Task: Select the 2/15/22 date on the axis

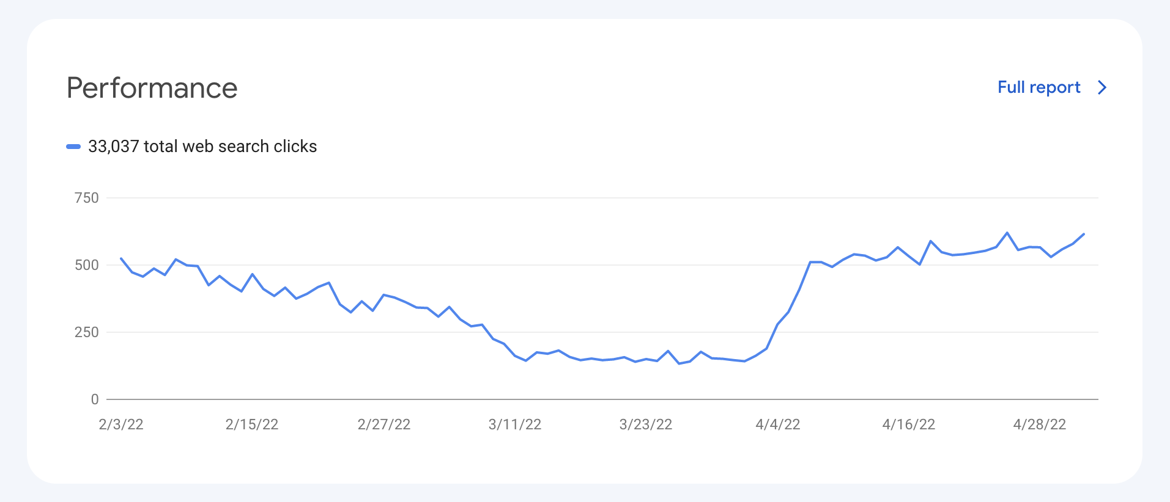Action: [x=252, y=424]
